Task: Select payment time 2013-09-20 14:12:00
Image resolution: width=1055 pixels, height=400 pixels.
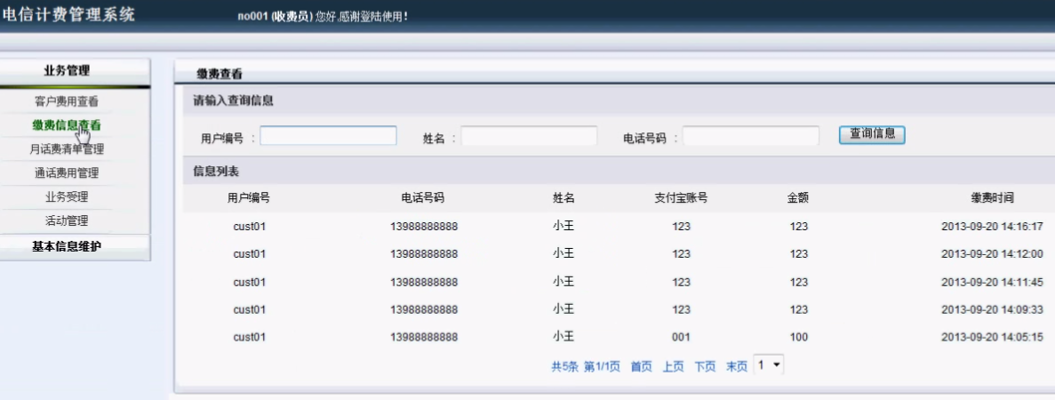Action: (x=992, y=254)
